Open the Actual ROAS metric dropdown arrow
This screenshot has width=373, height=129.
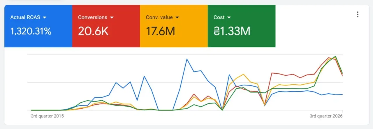coord(45,17)
